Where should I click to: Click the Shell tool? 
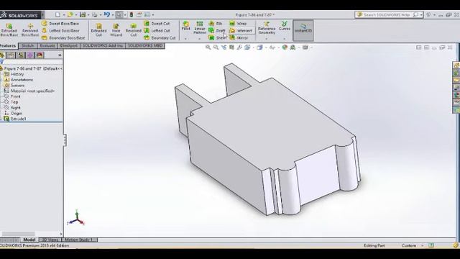217,38
